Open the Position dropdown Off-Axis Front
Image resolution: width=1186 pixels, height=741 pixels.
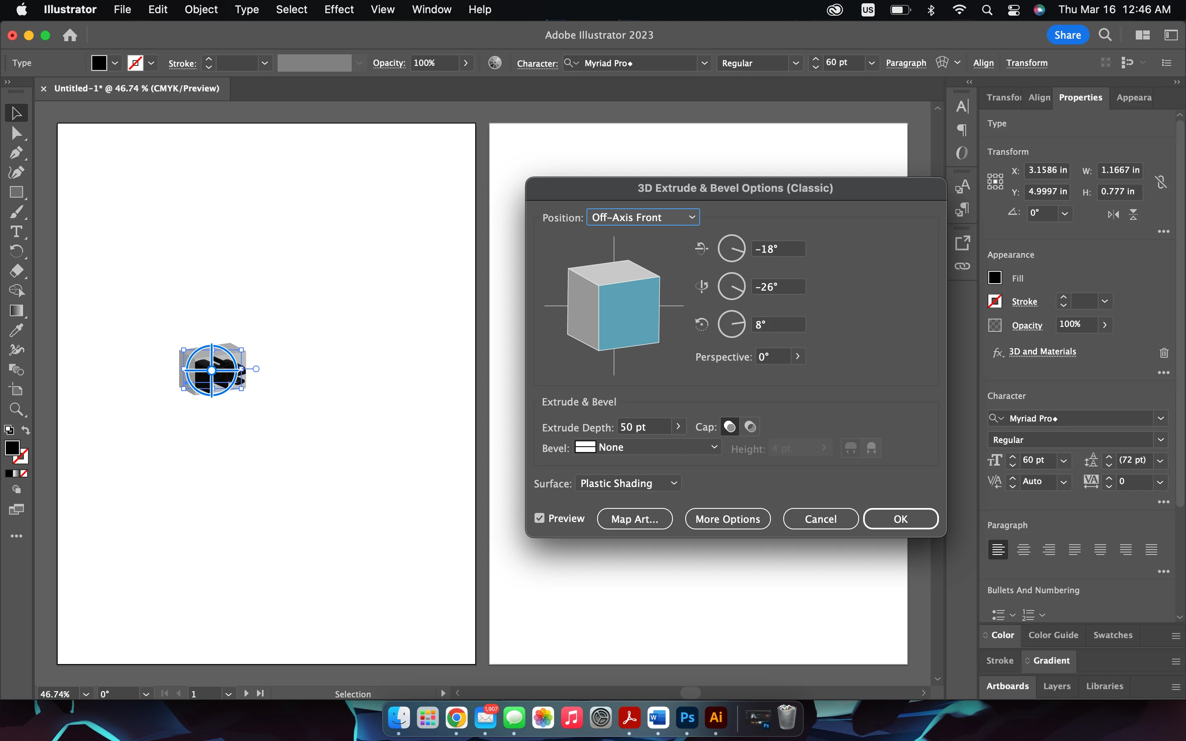(x=642, y=217)
